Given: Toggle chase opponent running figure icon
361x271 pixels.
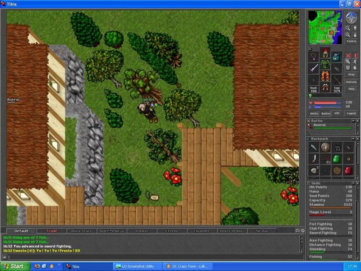Looking at the screenshot, I should click(355, 61).
